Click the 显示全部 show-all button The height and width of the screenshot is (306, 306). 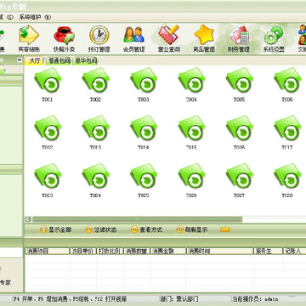(56, 229)
